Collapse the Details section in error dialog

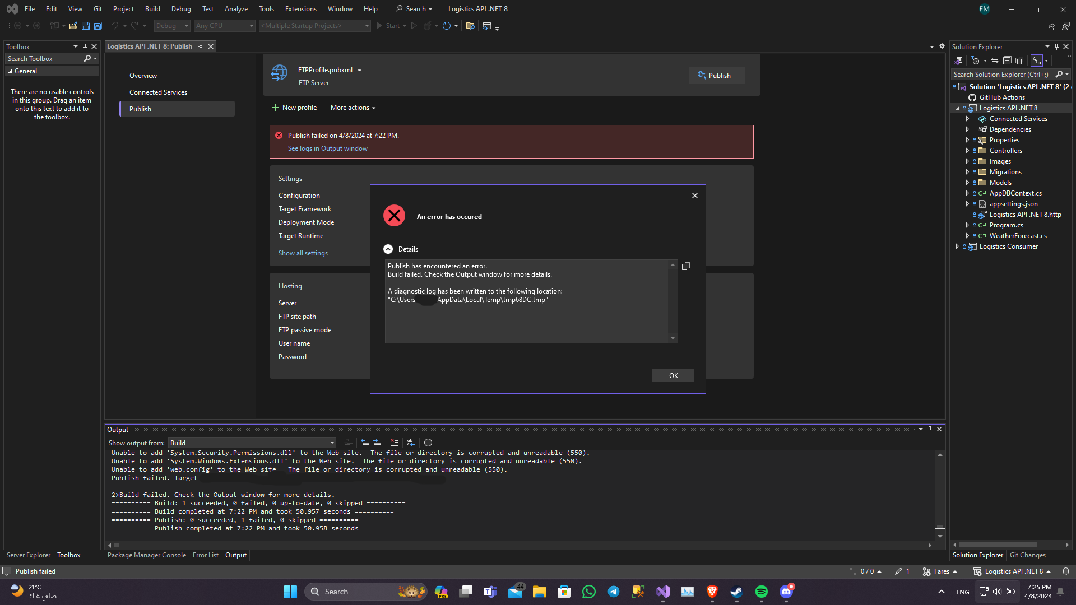[x=388, y=249]
